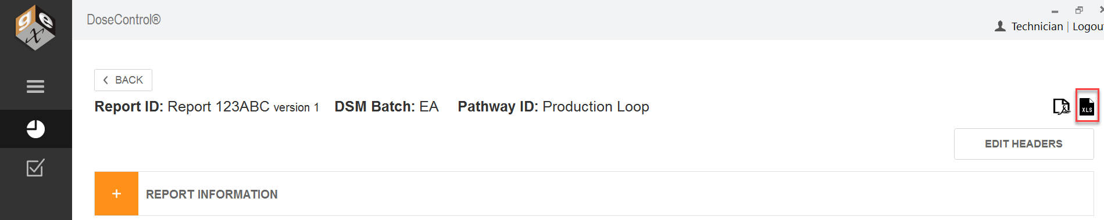Click the DoseControl® application title

click(124, 20)
